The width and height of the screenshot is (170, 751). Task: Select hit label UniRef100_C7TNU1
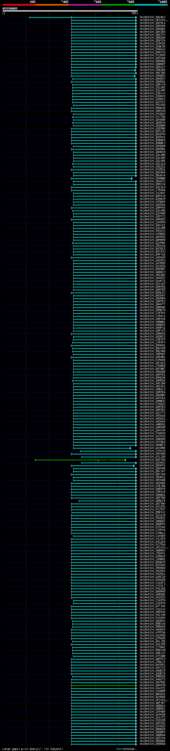[x=152, y=647]
